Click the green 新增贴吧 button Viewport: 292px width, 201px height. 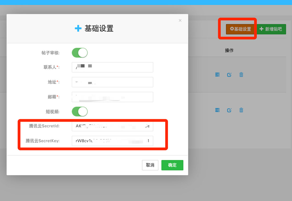coord(271,29)
